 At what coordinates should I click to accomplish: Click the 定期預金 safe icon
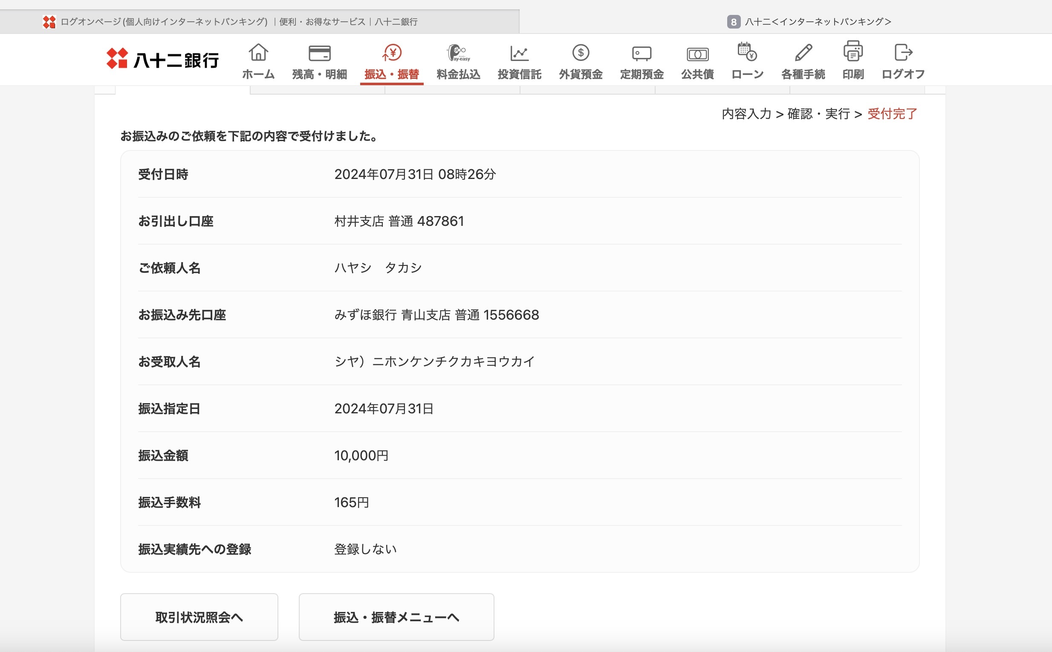click(x=642, y=53)
